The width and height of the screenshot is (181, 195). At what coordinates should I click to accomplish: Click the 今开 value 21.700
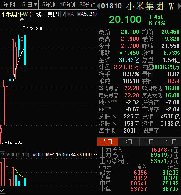(130, 46)
